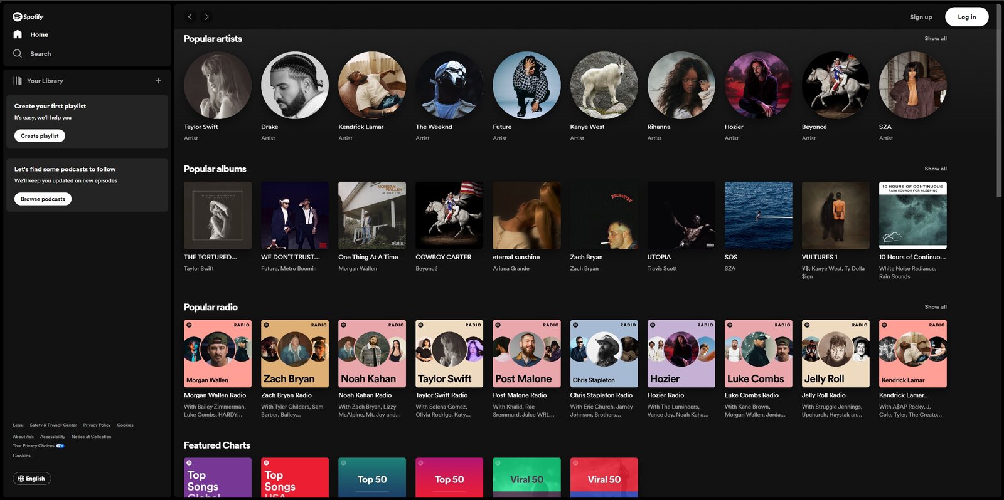Open The Weeknd artist picture
The width and height of the screenshot is (1004, 500).
pyautogui.click(x=449, y=85)
